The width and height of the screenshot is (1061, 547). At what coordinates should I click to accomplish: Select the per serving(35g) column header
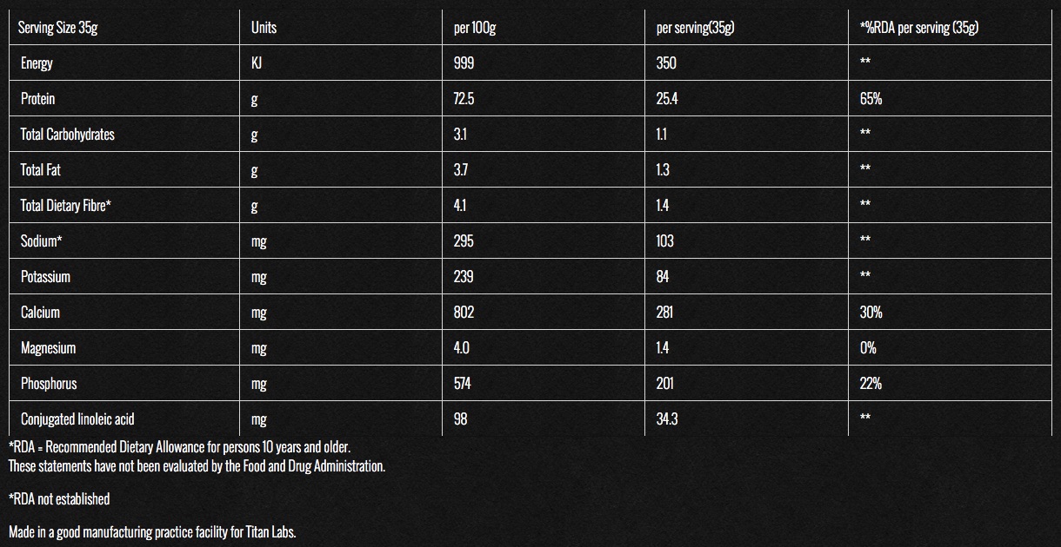pos(695,28)
